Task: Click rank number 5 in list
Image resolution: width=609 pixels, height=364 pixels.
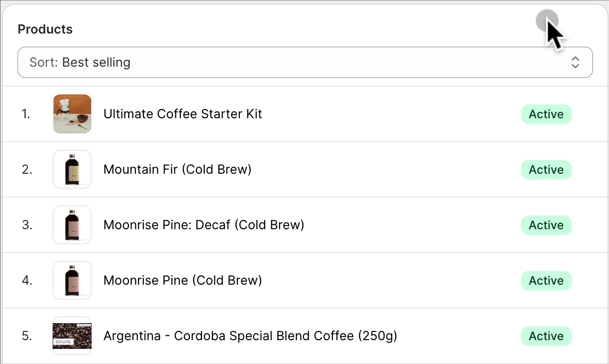Action: pyautogui.click(x=26, y=336)
